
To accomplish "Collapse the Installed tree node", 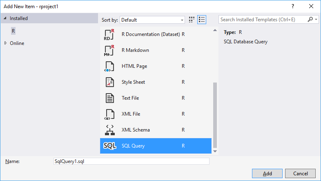I will [5, 18].
